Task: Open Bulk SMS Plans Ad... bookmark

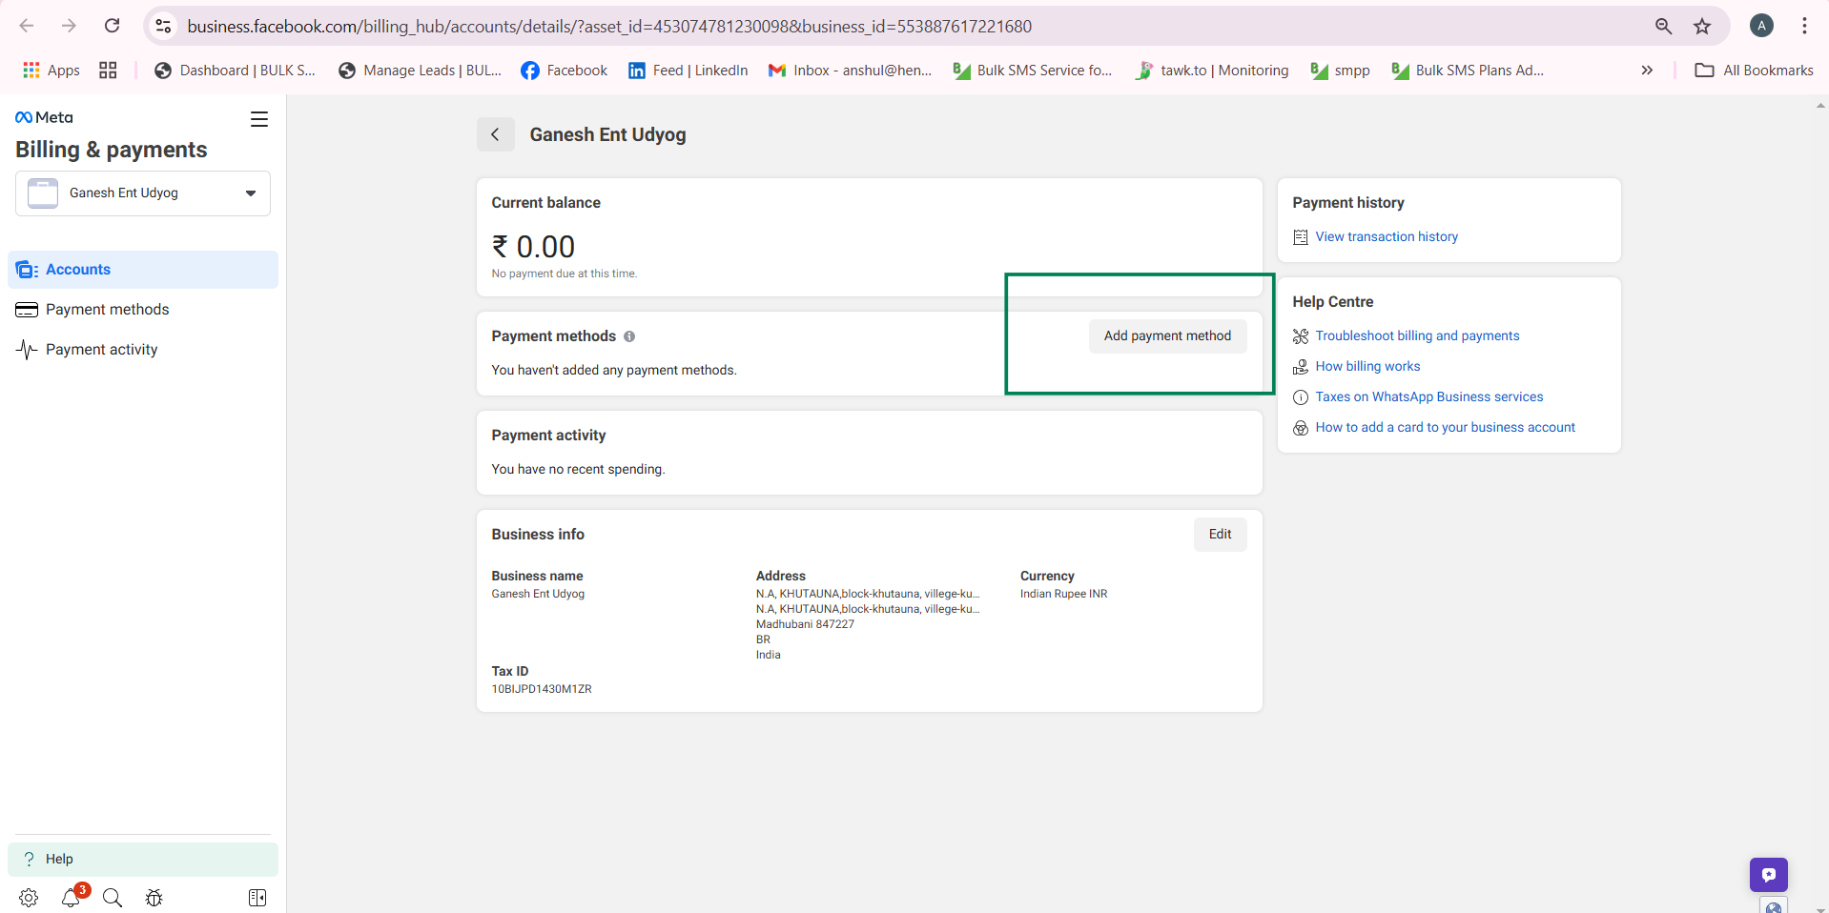Action: pos(1468,70)
